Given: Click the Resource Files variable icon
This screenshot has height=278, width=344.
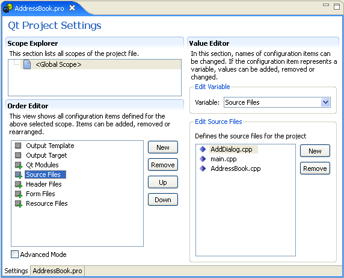Looking at the screenshot, I should pyautogui.click(x=19, y=204).
